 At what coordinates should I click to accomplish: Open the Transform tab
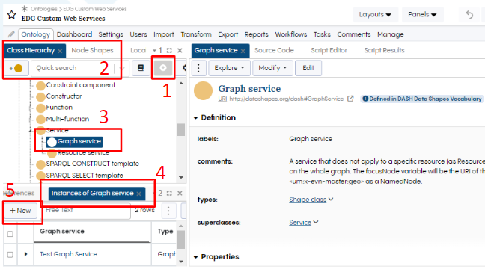click(x=196, y=34)
